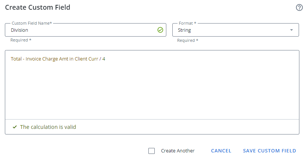Image resolution: width=305 pixels, height=161 pixels.
Task: Open the Format combo box showing String
Action: 235,30
